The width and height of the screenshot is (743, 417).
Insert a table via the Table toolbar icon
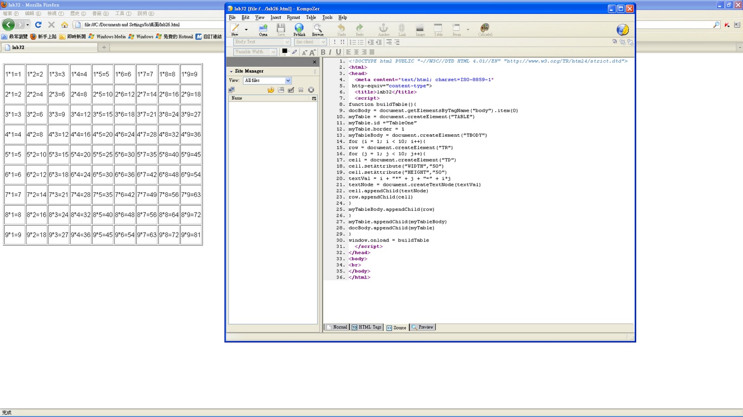pos(438,30)
